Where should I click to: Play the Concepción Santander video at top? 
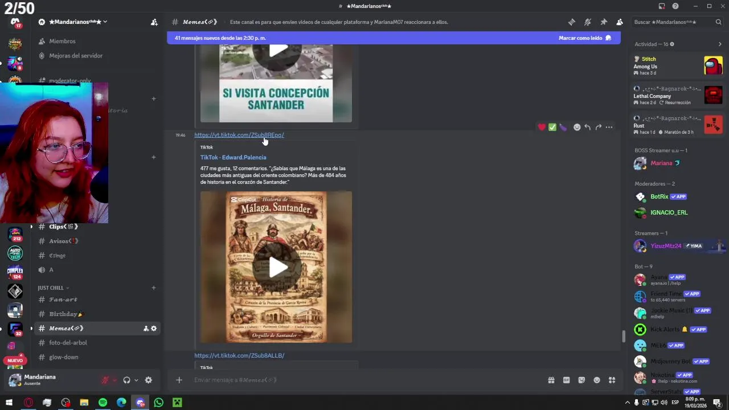276,50
